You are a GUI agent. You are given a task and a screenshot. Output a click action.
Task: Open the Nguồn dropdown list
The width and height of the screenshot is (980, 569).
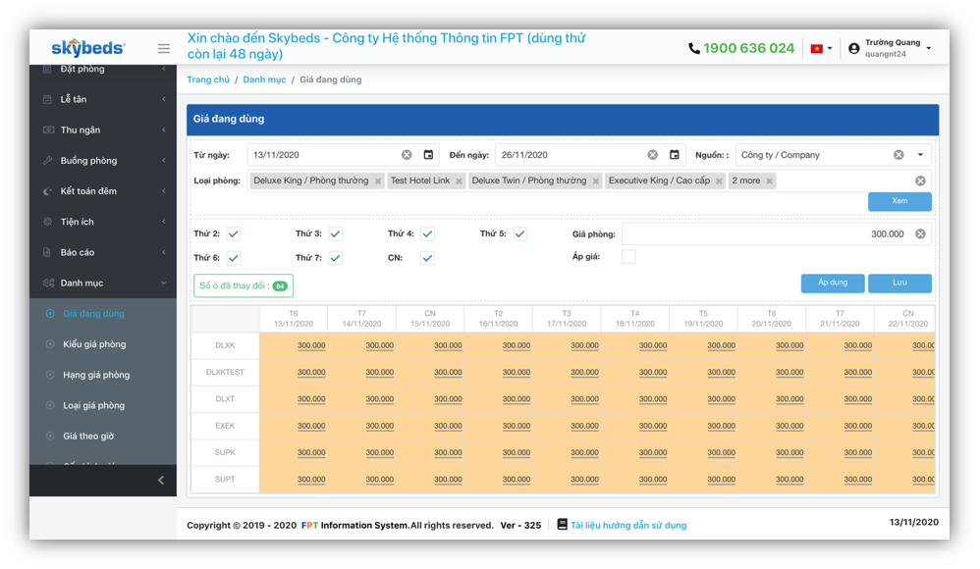coord(920,155)
